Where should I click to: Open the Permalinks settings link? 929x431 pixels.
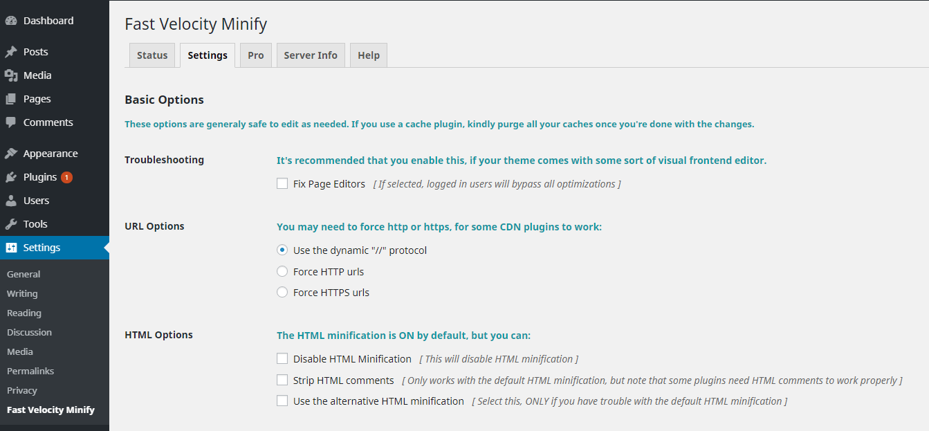pos(30,371)
